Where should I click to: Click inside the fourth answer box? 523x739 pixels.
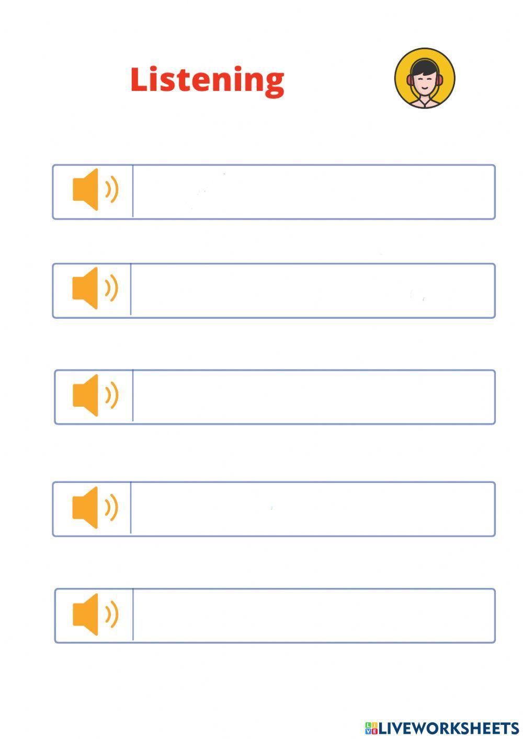312,509
